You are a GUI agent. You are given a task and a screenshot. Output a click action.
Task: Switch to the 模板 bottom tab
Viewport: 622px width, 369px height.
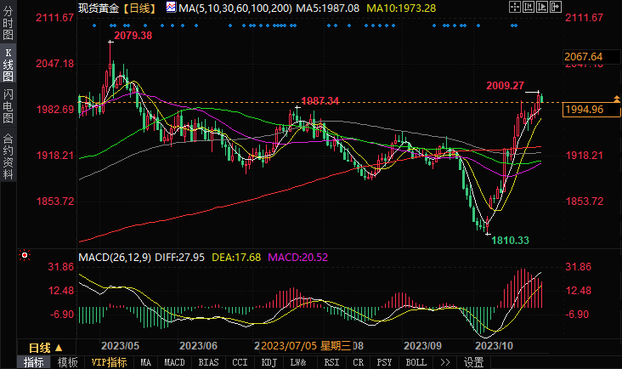click(x=67, y=362)
